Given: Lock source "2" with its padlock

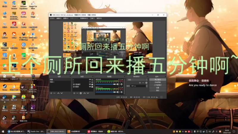Looking at the screenshot, I should point(92,80).
